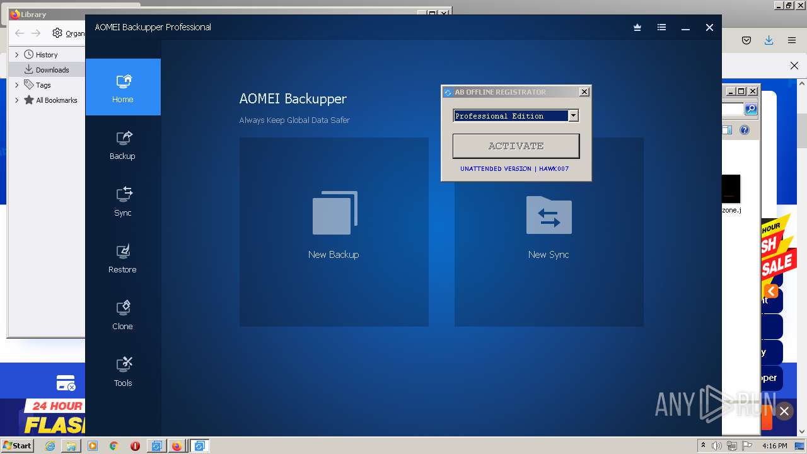Open media player from taskbar
Screen dimensions: 807x454
[x=93, y=446]
